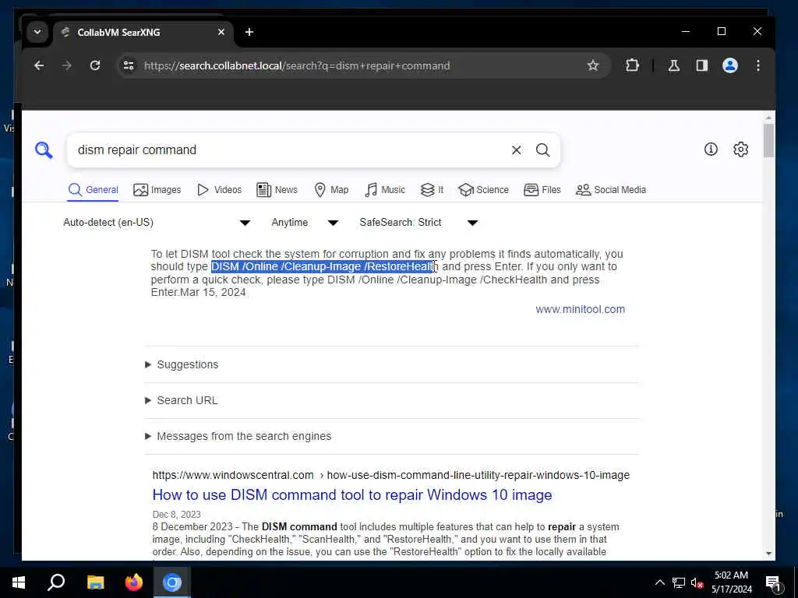Open the tab search dropdown arrow

pos(37,32)
